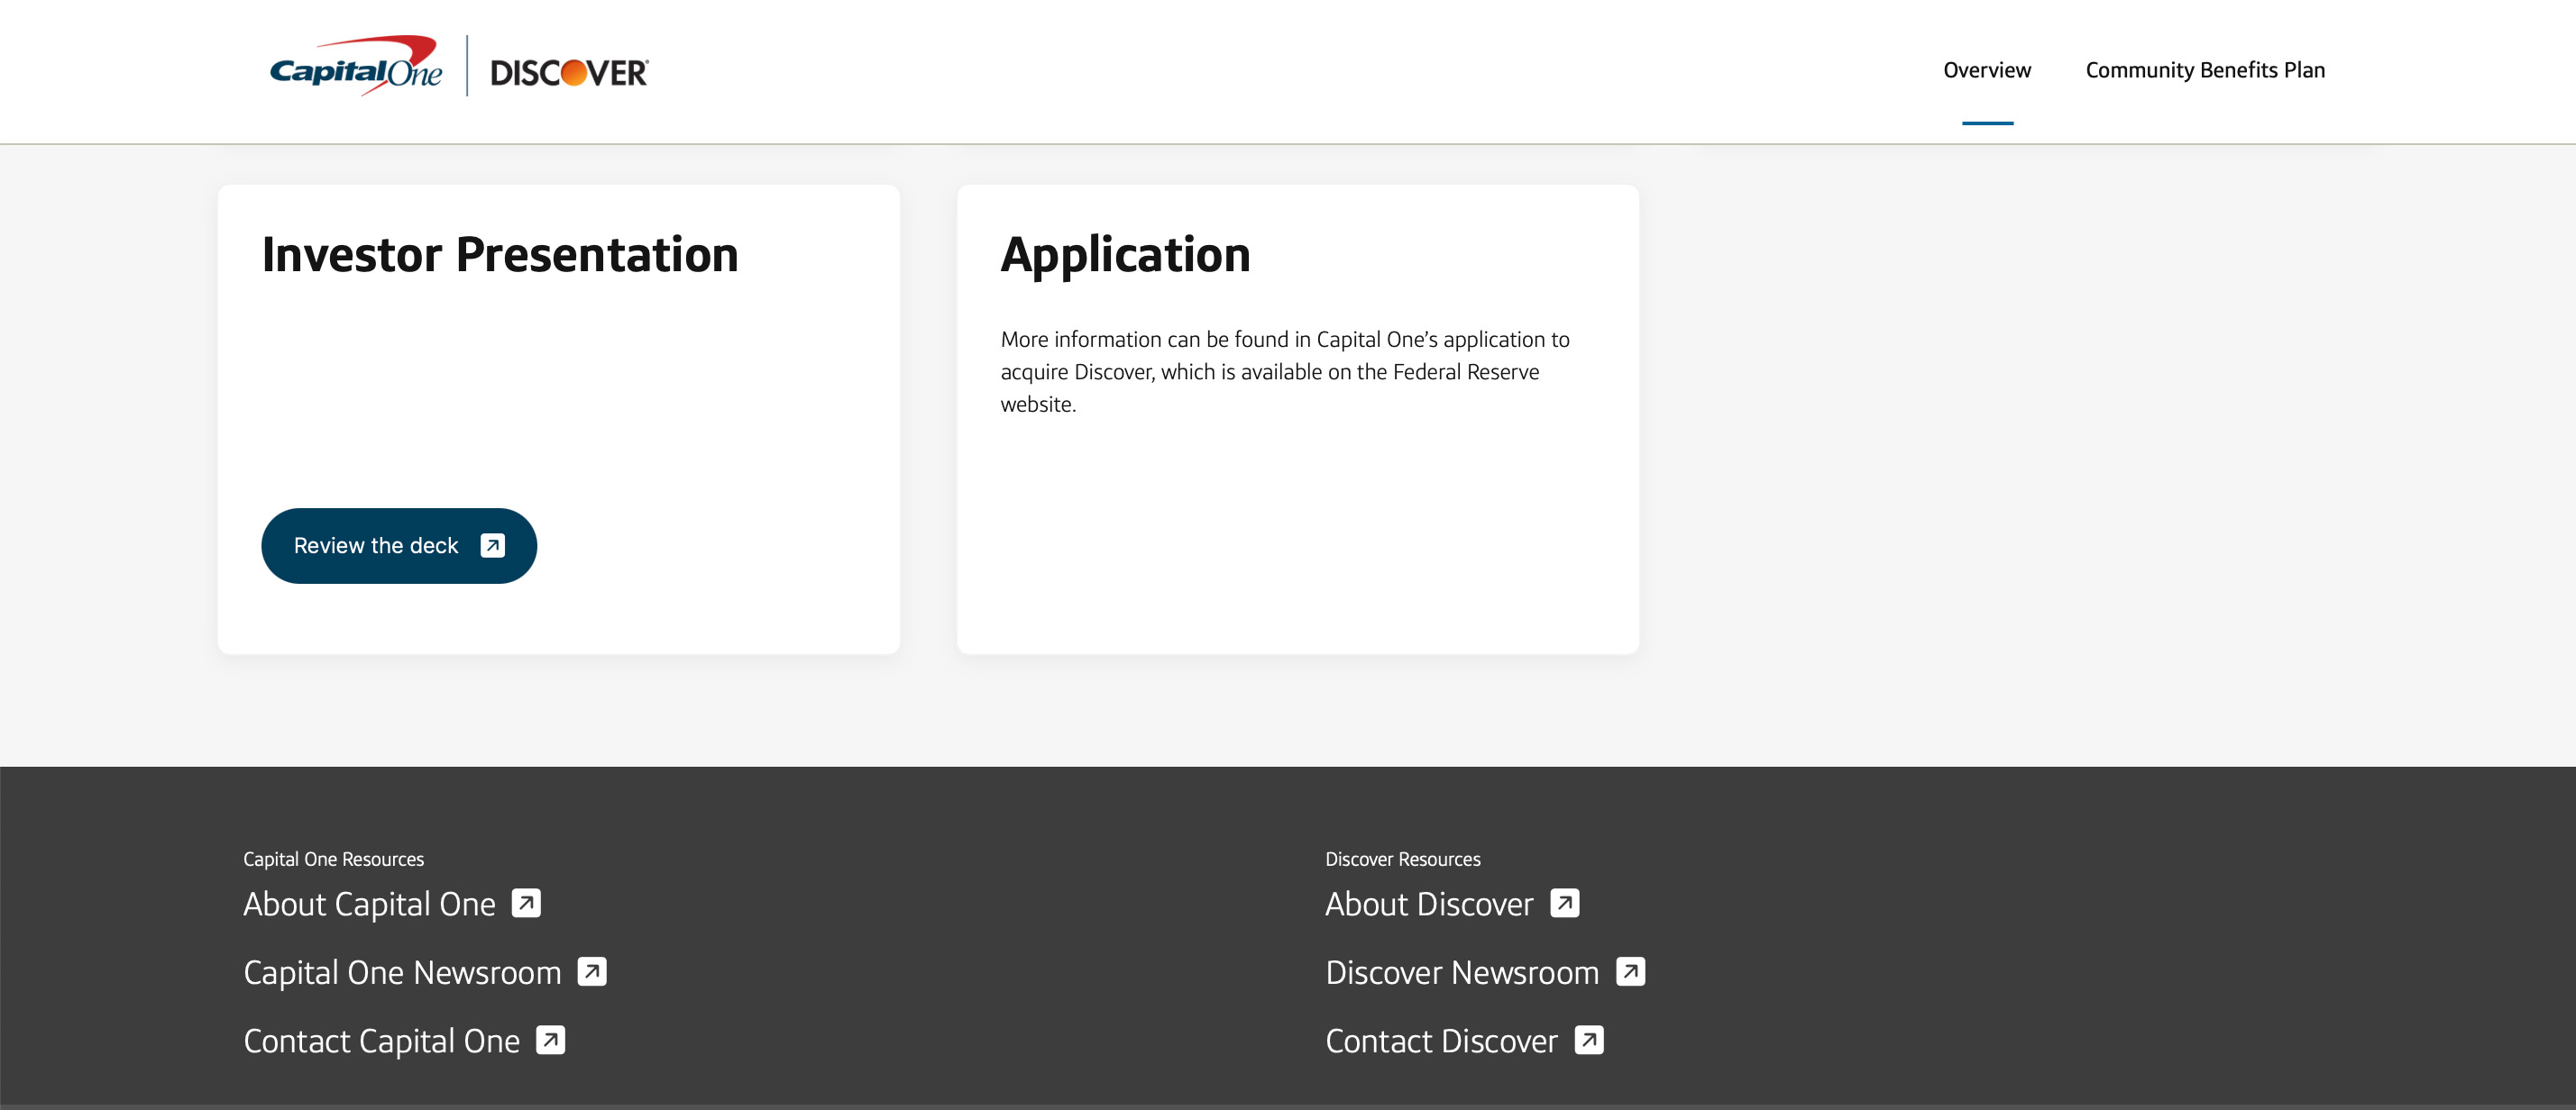This screenshot has width=2576, height=1110.
Task: Open the Capital One Newsroom link
Action: click(x=402, y=971)
